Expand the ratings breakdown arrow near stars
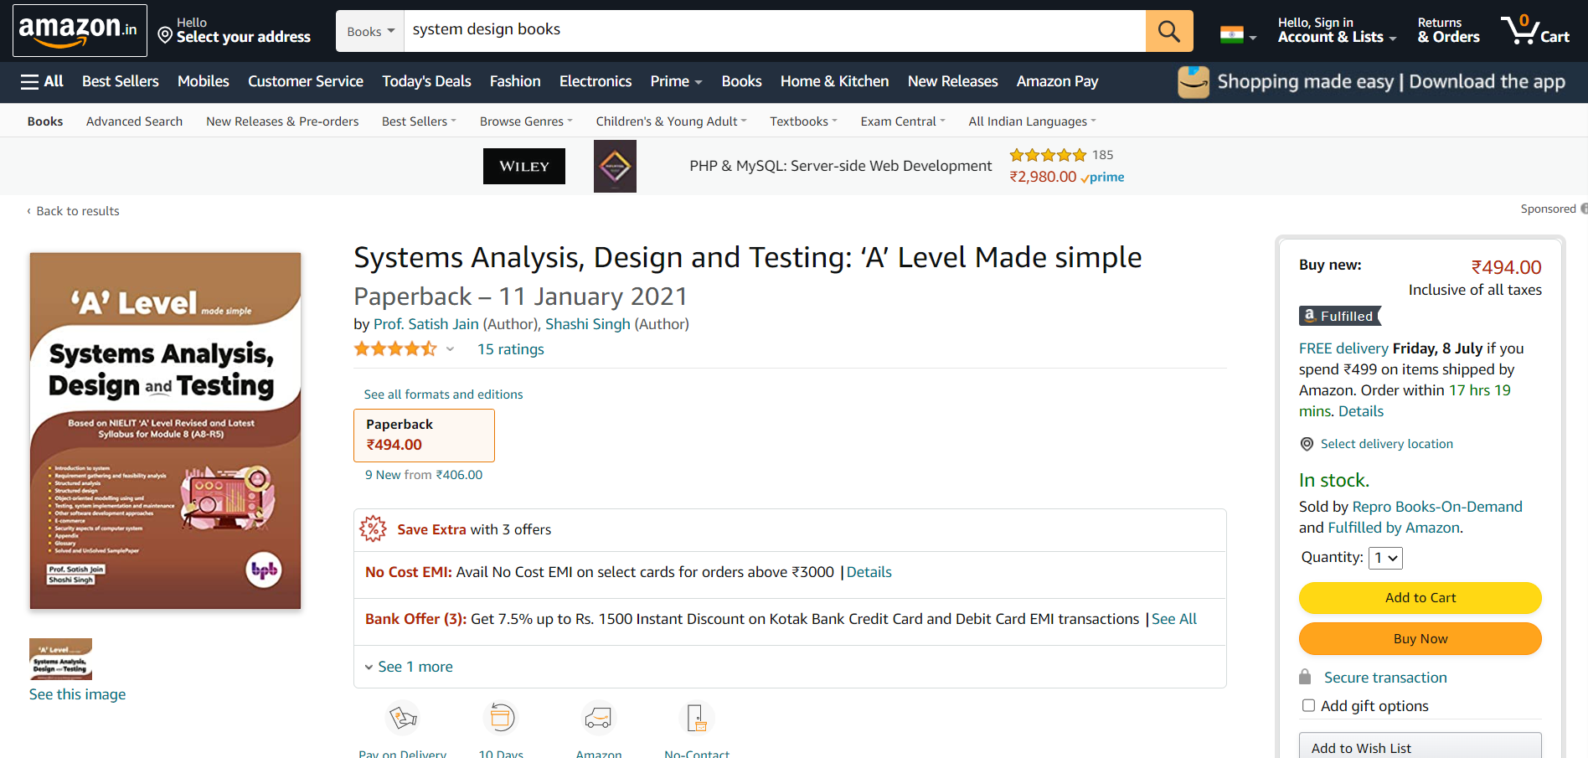This screenshot has width=1588, height=758. (x=450, y=349)
